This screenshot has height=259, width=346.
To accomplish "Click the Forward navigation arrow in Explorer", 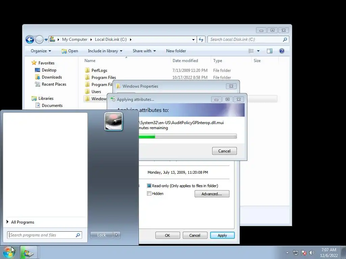I will pyautogui.click(x=39, y=40).
